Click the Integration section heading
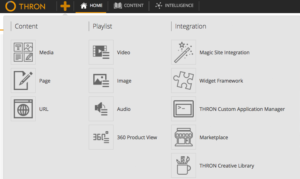 click(x=190, y=26)
